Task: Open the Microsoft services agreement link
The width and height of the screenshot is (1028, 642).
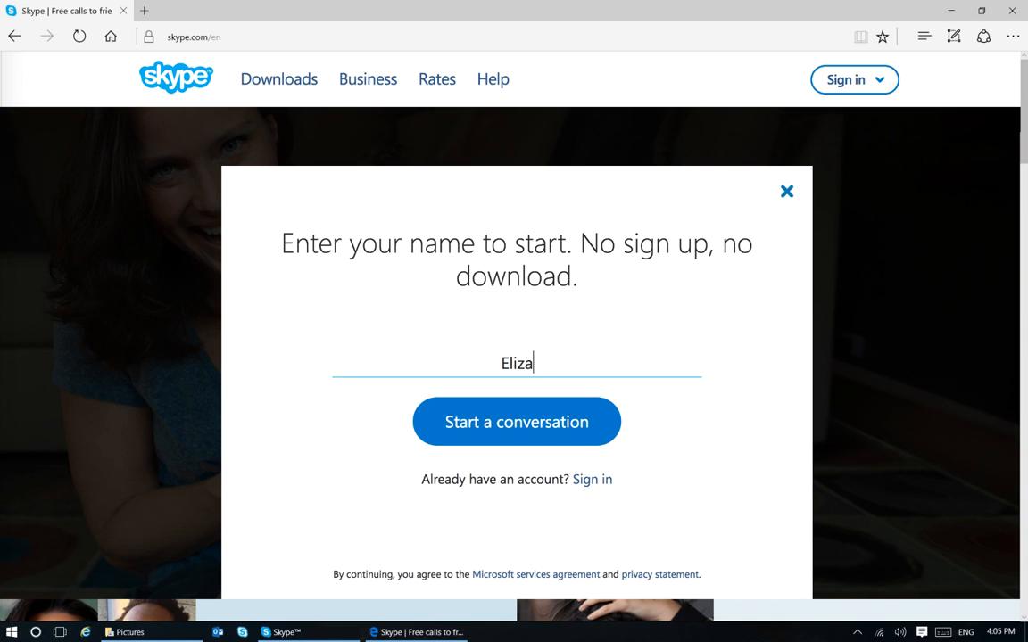Action: coord(535,574)
